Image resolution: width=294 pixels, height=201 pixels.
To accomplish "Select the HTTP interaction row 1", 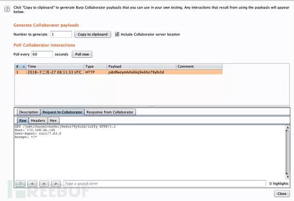I will (x=118, y=72).
